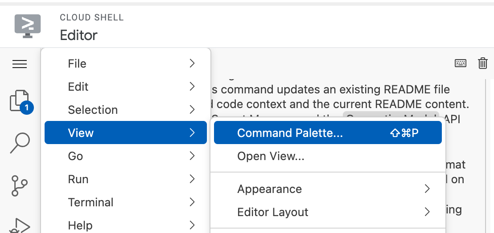
Task: Open the Search view in sidebar
Action: pyautogui.click(x=20, y=143)
